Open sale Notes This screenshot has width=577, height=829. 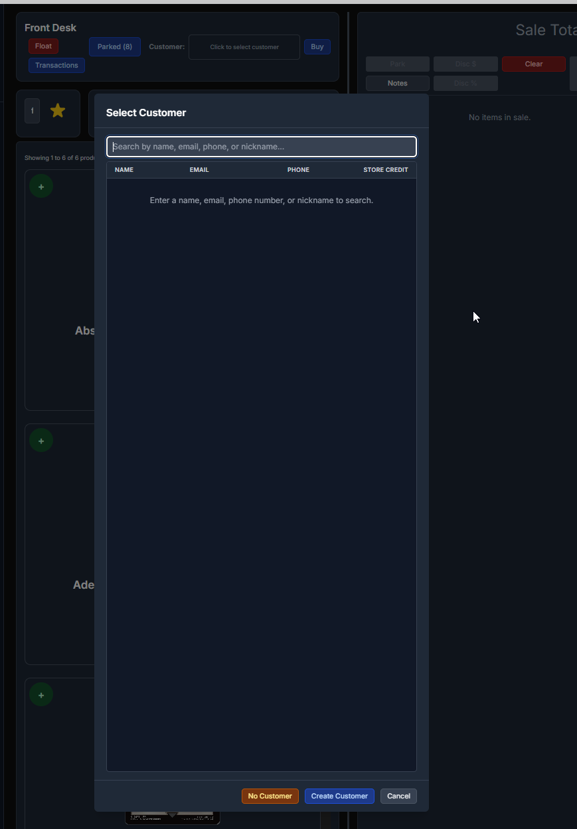(x=398, y=83)
